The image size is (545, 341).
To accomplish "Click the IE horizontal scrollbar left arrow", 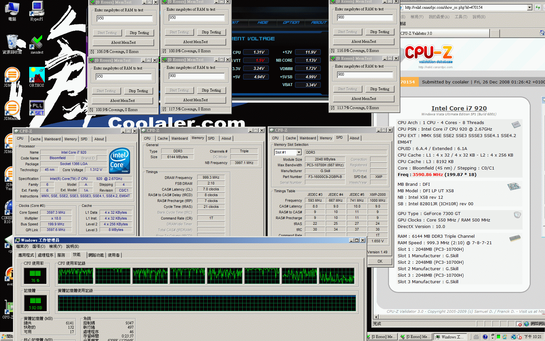I will tap(376, 317).
